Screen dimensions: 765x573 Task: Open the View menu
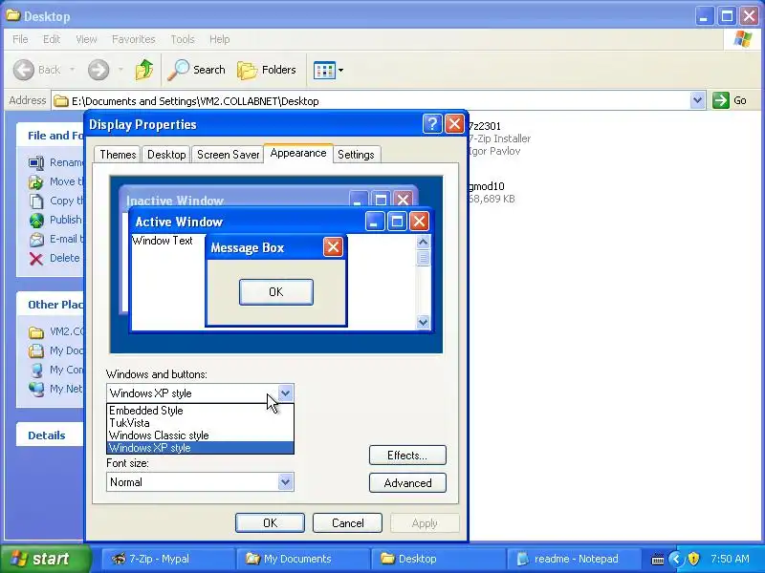pos(86,39)
